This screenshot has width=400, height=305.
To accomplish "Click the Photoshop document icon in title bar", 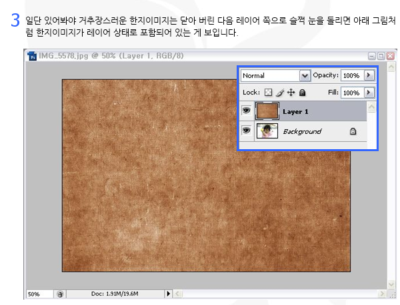I will click(x=32, y=56).
